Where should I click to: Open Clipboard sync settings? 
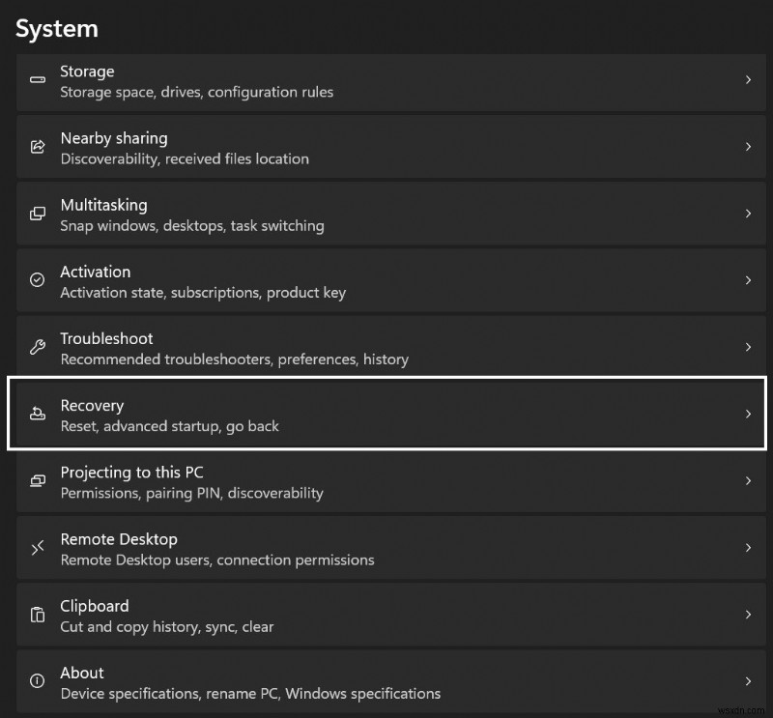(386, 615)
